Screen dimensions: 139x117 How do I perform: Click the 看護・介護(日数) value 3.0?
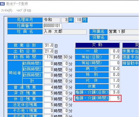[115, 92]
